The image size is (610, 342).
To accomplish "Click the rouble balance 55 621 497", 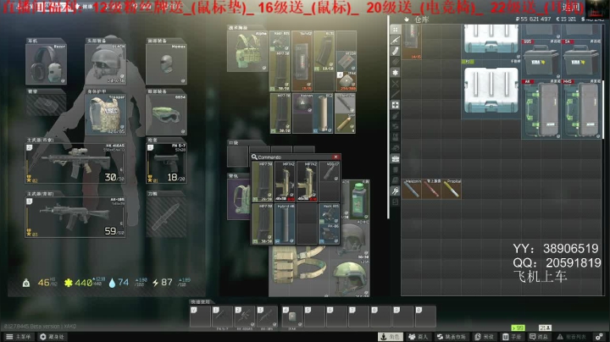I will click(533, 19).
